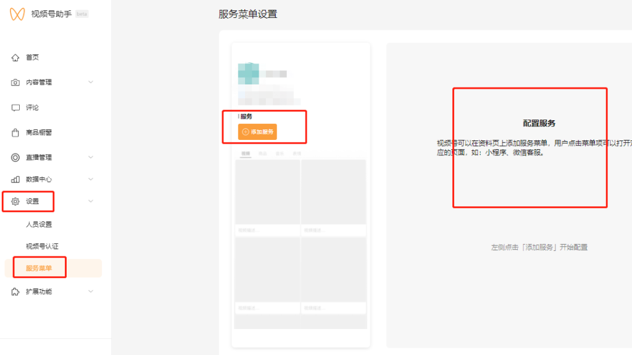Open 商品橱窗 via the bag icon
This screenshot has width=632, height=355.
pos(15,132)
